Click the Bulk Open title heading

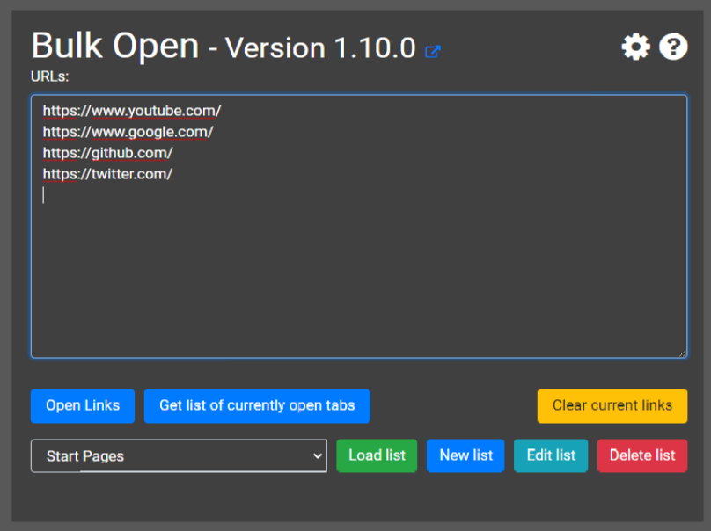pos(115,46)
